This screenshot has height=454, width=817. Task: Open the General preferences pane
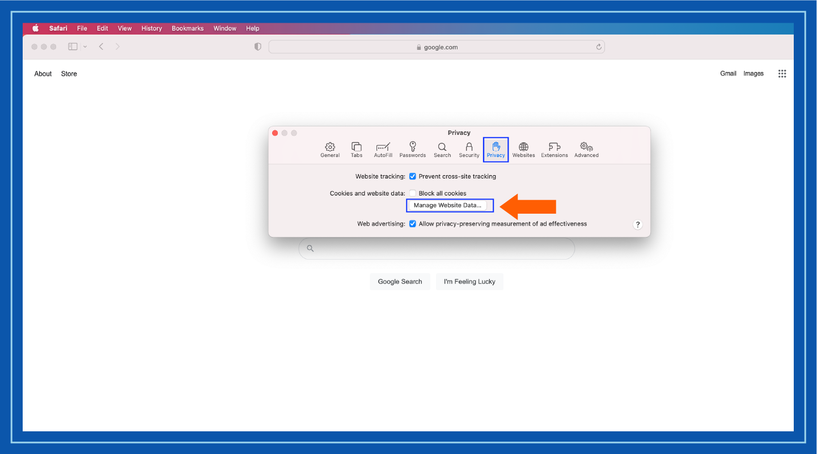coord(330,149)
